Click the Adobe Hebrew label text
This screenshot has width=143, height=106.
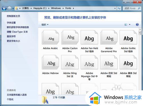tap(50, 73)
